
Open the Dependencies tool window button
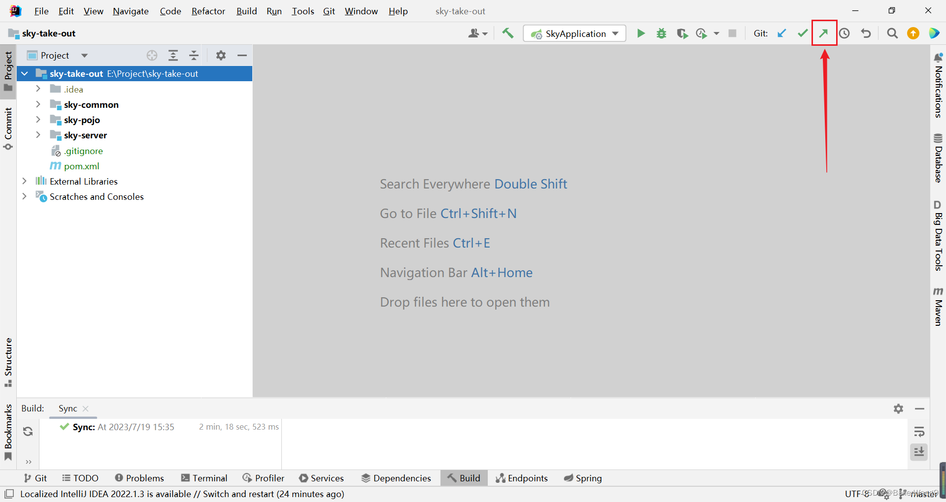(x=396, y=478)
